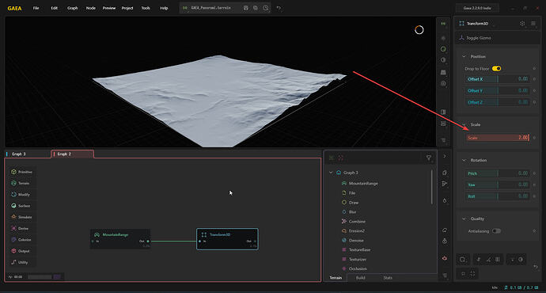
Task: Click the Offset Z slider
Action: [498, 102]
